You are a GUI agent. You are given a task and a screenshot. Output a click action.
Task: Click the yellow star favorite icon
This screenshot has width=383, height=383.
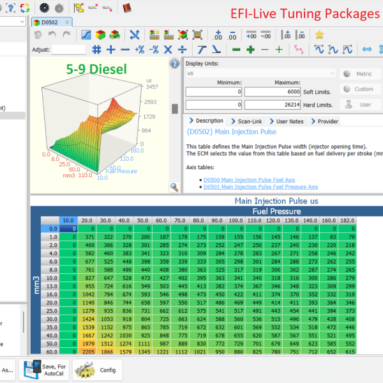pos(320,35)
